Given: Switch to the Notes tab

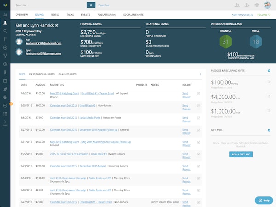Looking at the screenshot, I should point(55,15).
